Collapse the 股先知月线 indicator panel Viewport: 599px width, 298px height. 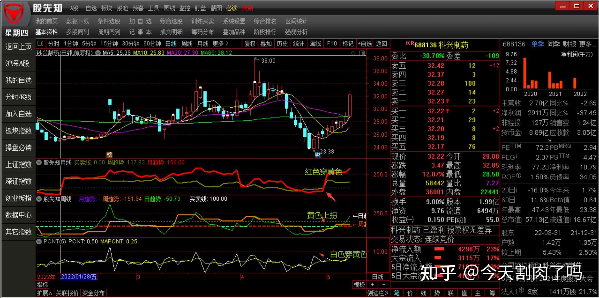pos(39,162)
